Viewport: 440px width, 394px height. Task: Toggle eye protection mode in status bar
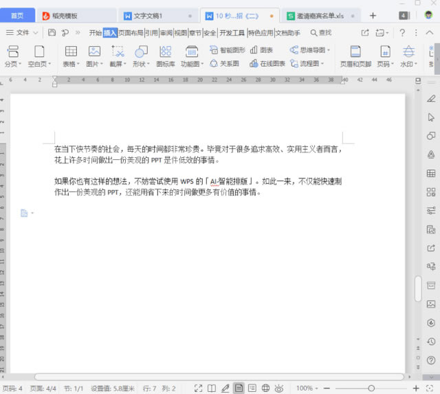point(279,388)
